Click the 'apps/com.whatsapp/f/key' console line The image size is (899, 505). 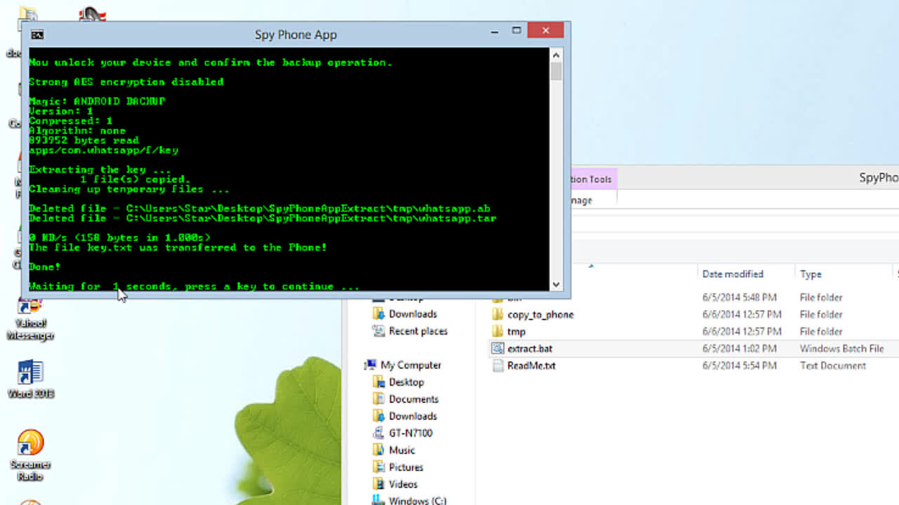pos(103,150)
